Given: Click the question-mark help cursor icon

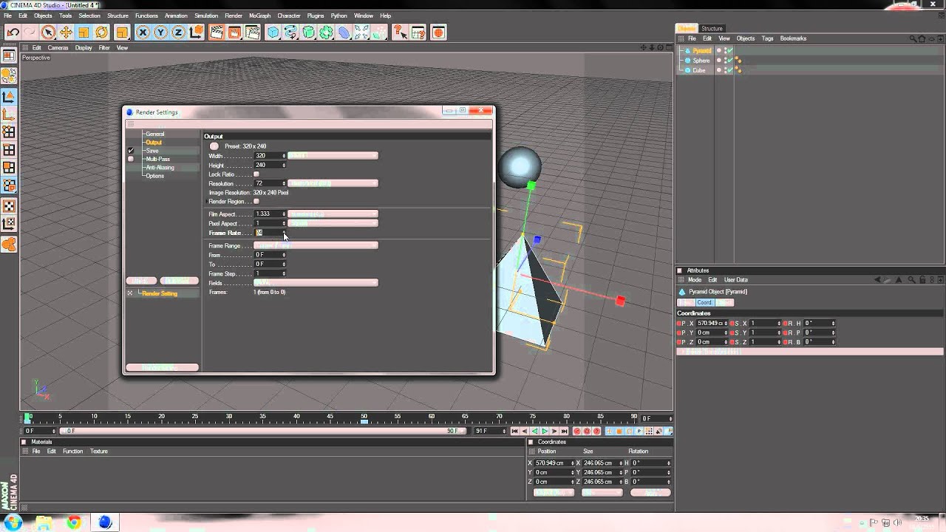Looking at the screenshot, I should coord(400,33).
